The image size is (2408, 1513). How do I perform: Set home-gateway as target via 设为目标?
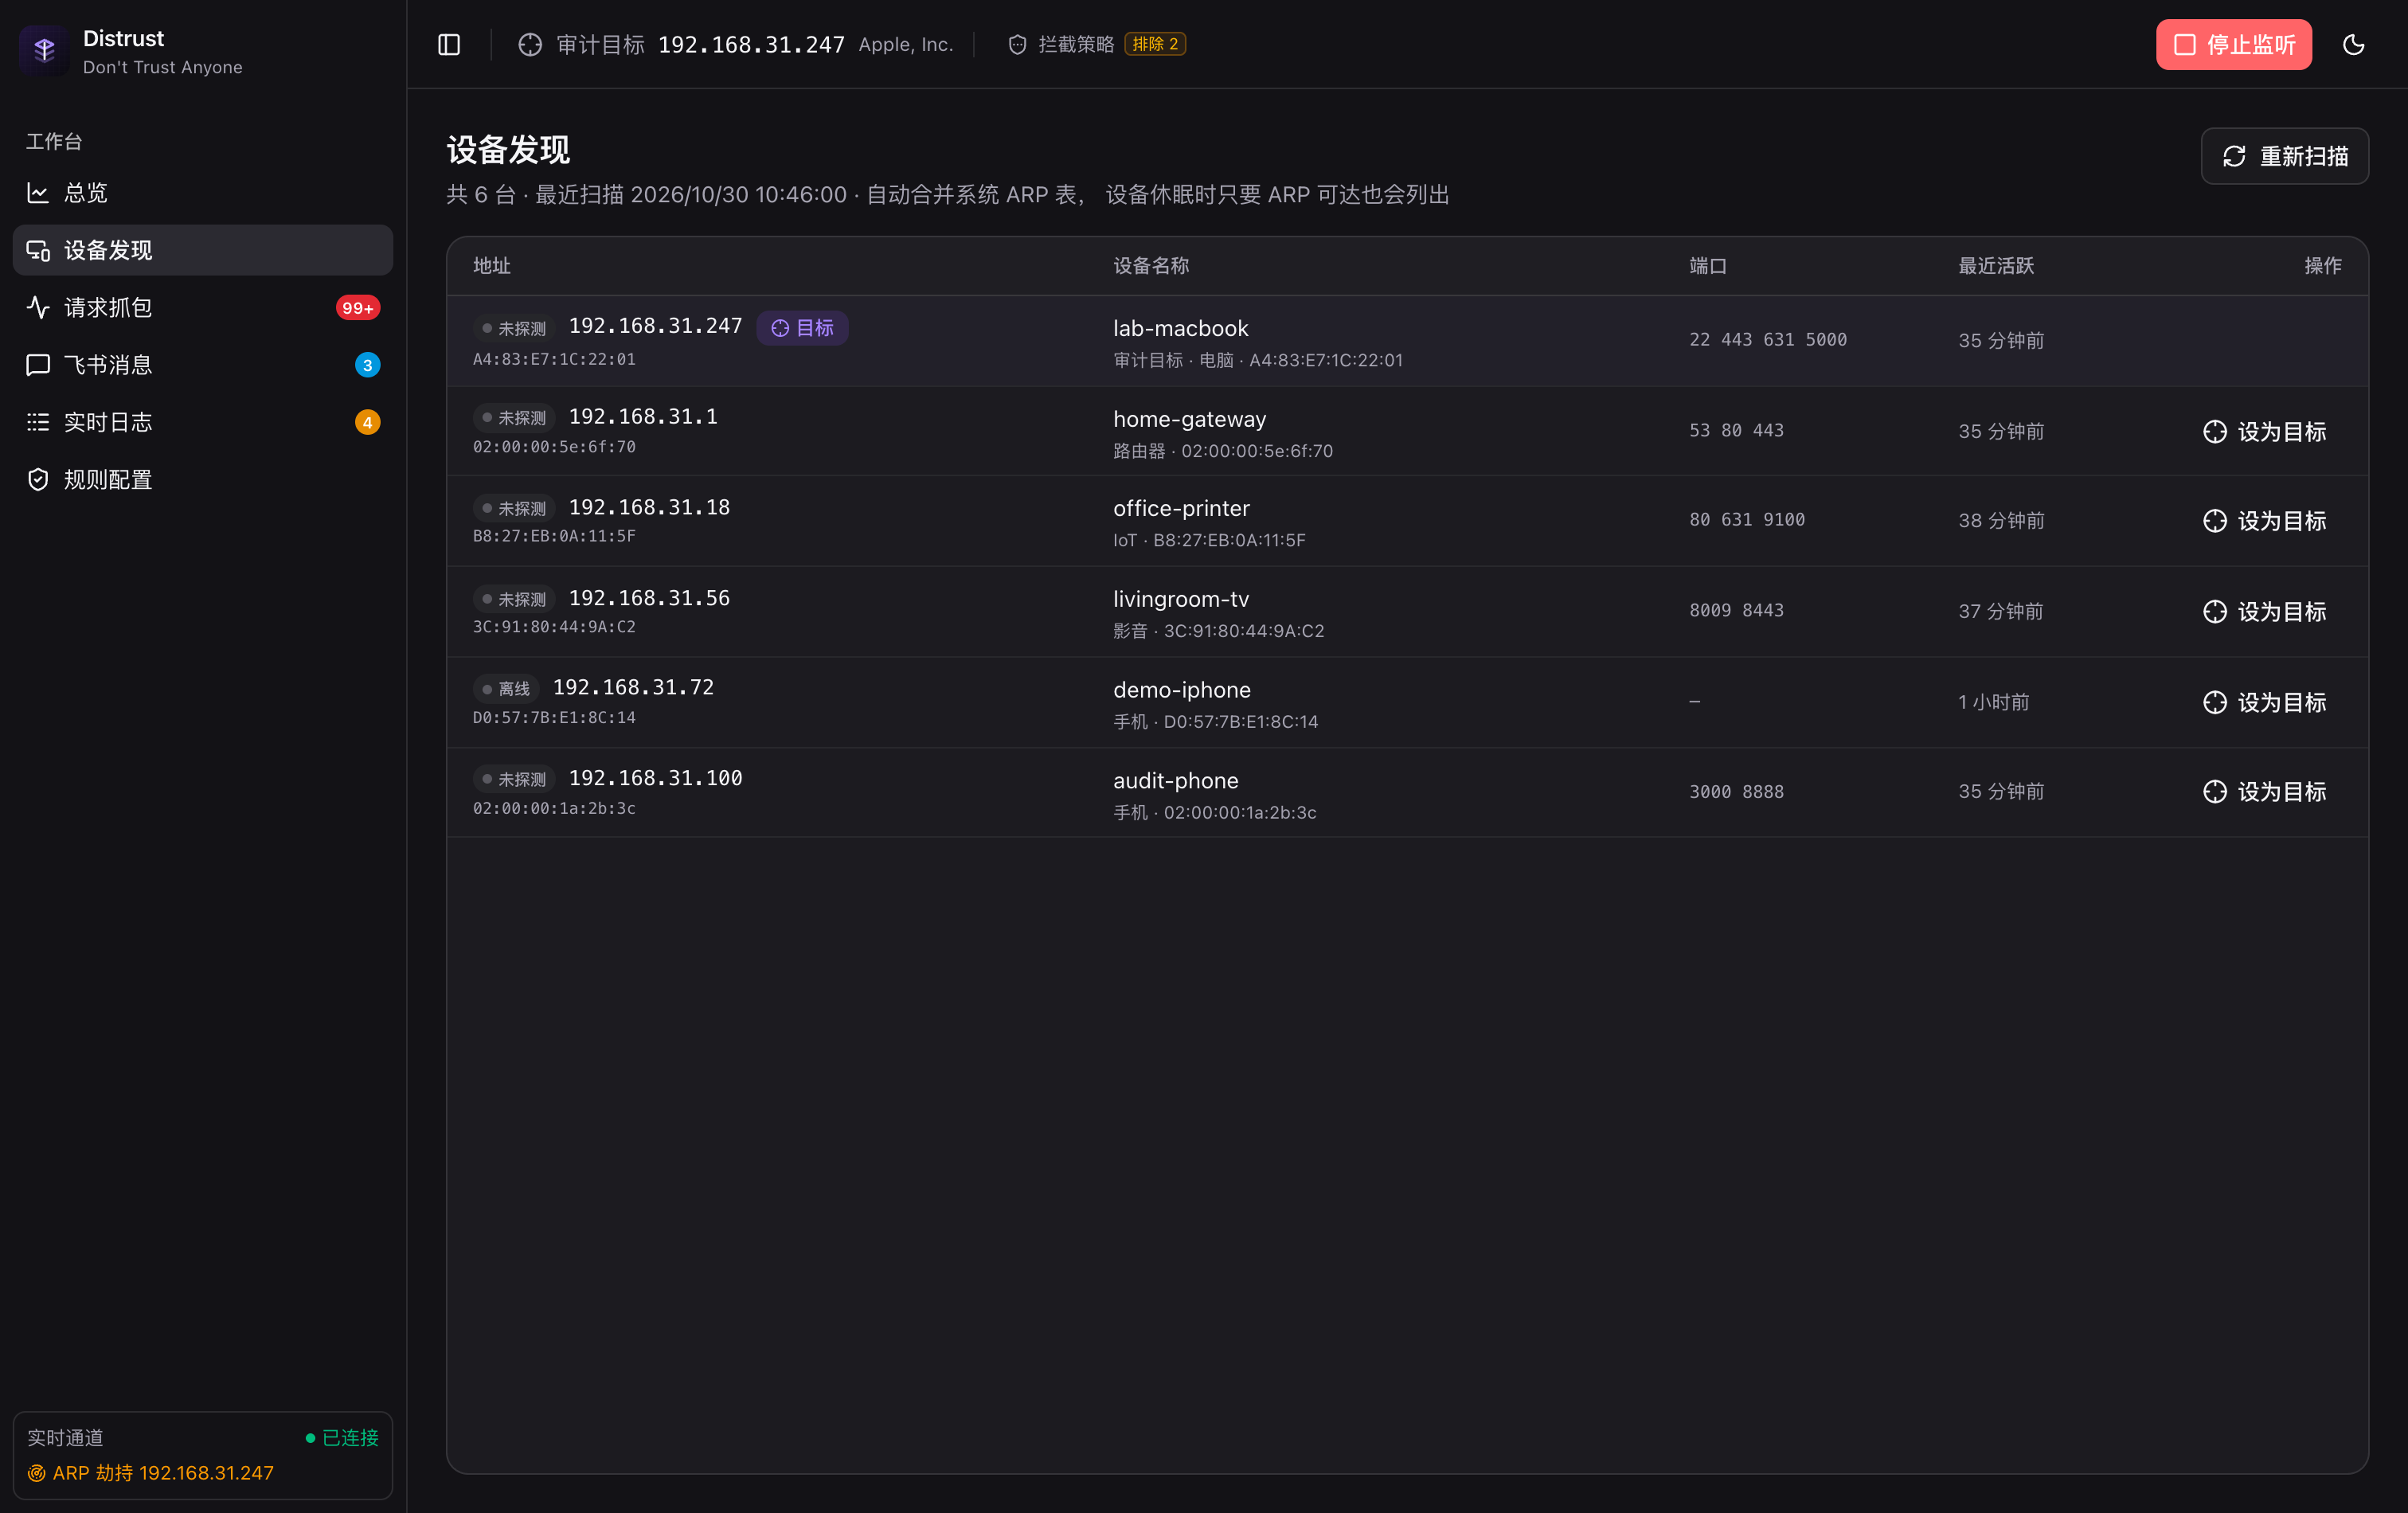(x=2264, y=431)
